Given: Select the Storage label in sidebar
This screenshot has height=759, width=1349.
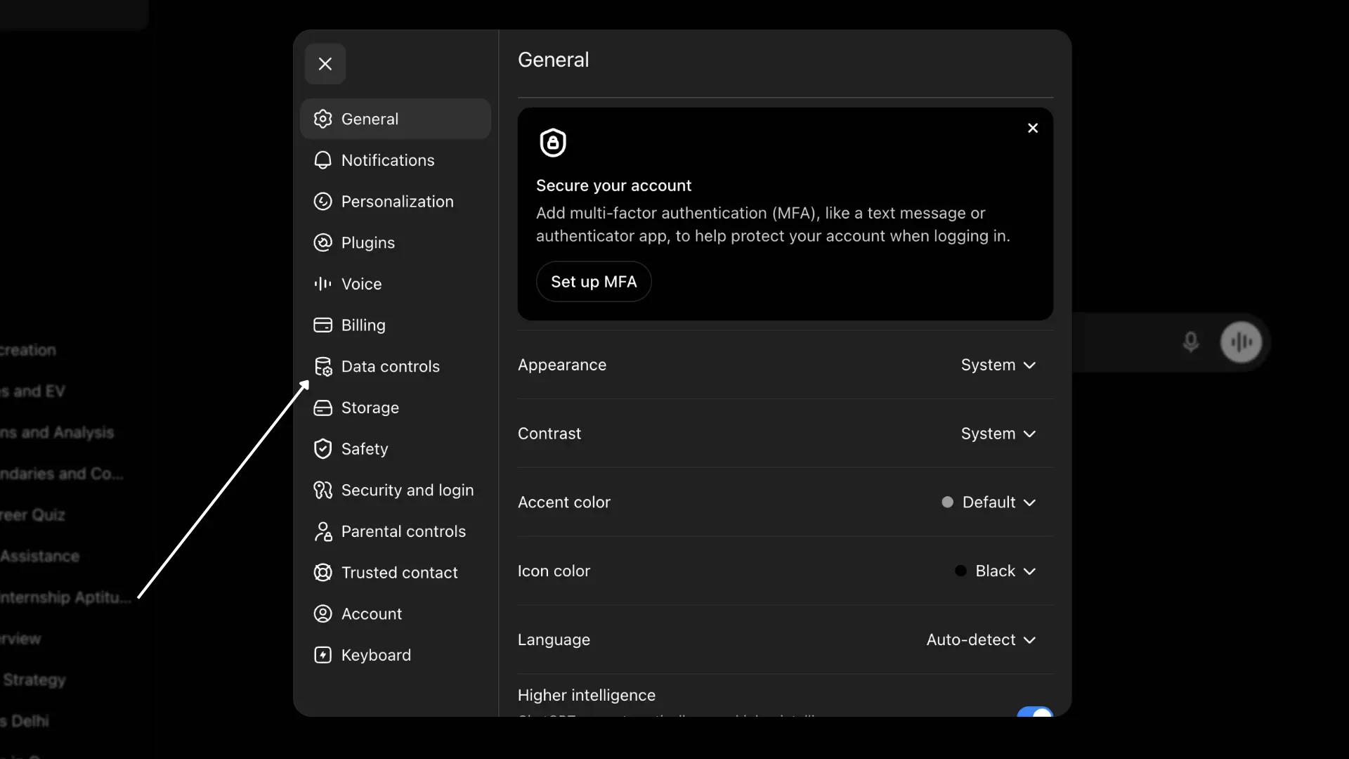Looking at the screenshot, I should click(370, 408).
